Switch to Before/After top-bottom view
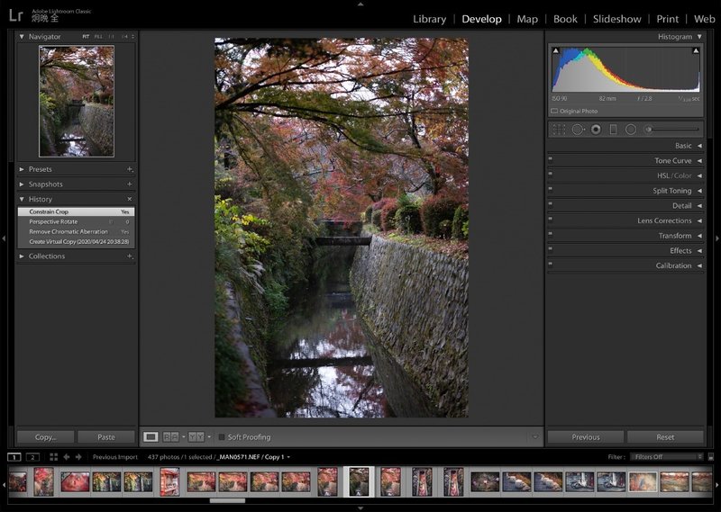Screen dimensions: 721x512 196,436
